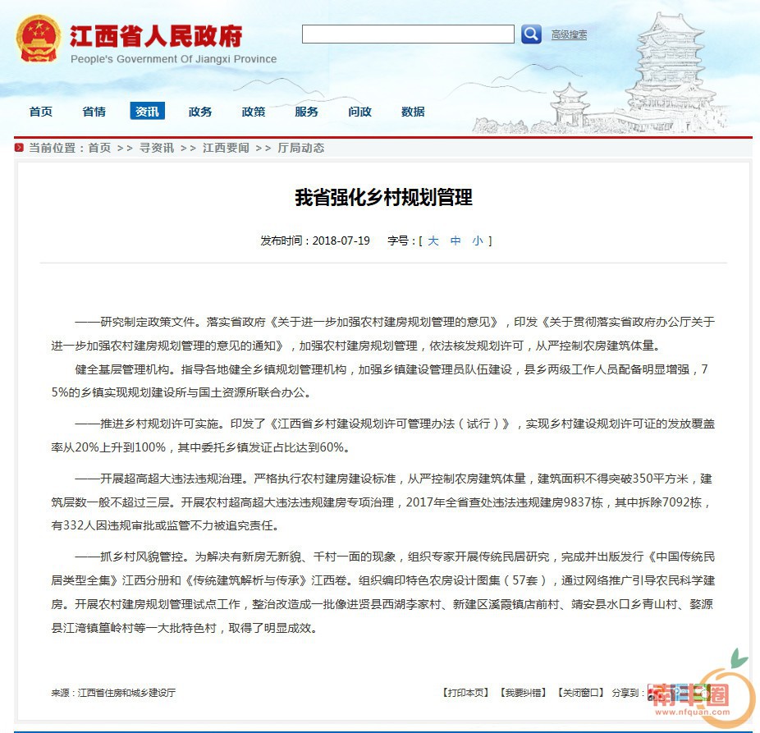Open the 数据 navigation menu
The width and height of the screenshot is (760, 733).
413,112
